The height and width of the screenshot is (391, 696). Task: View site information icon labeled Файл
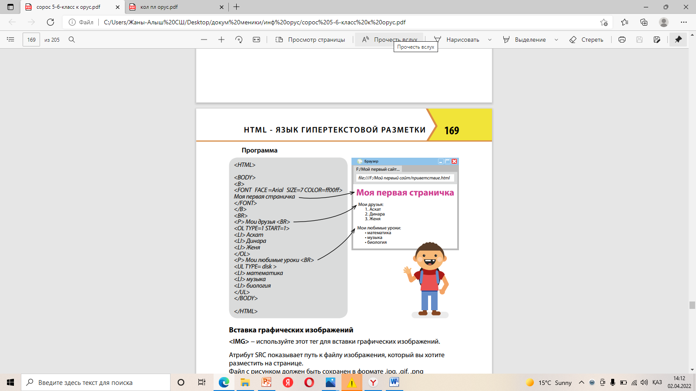click(81, 22)
